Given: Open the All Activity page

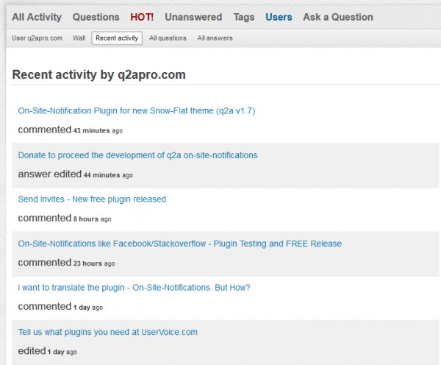Looking at the screenshot, I should coord(37,17).
